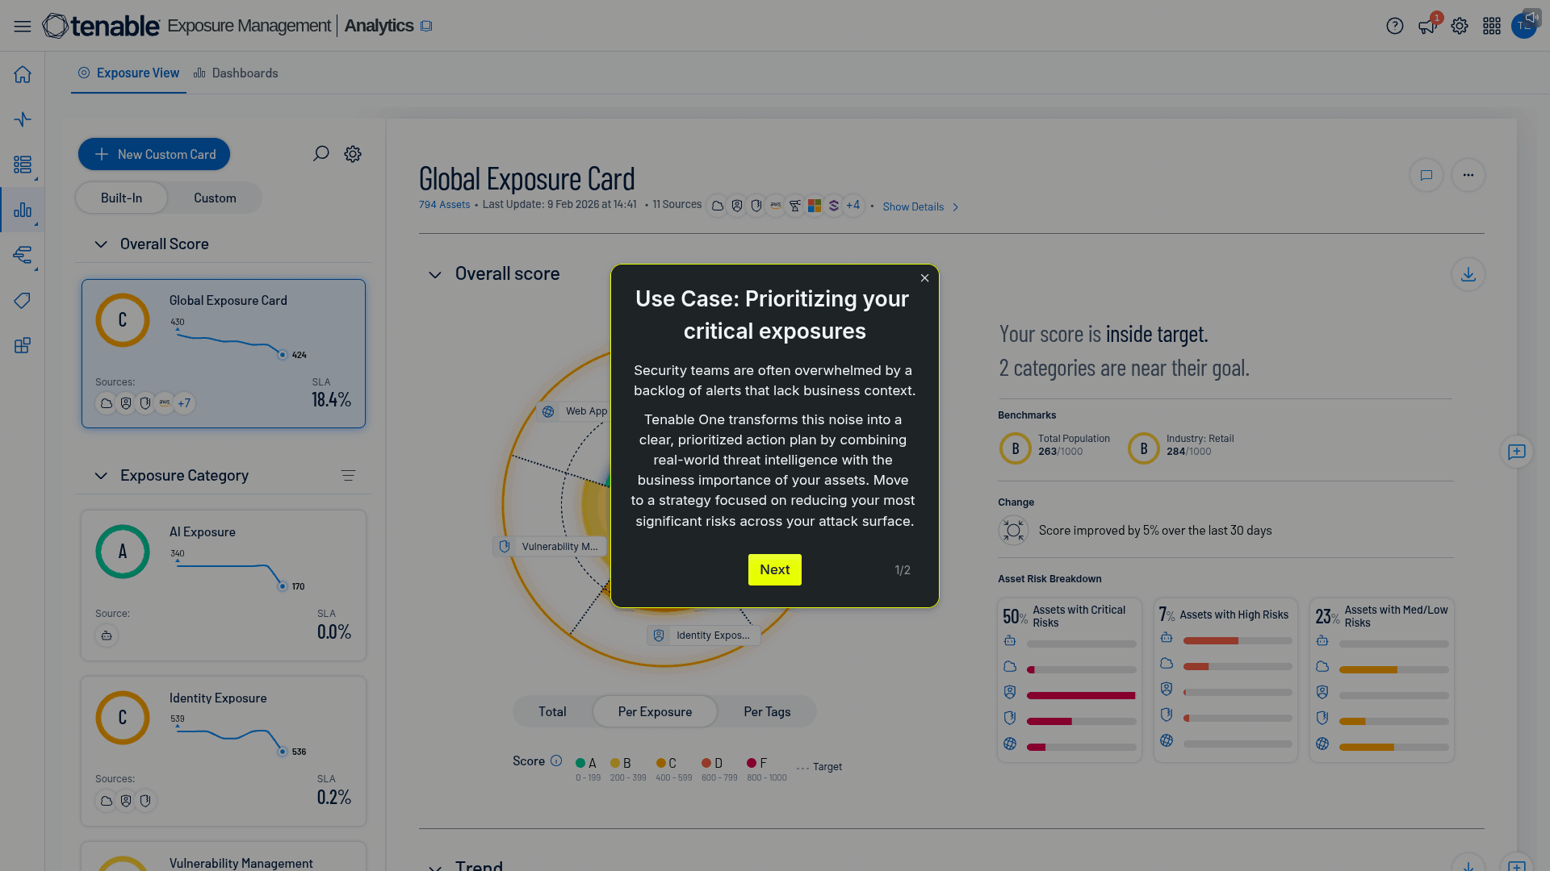Image resolution: width=1550 pixels, height=871 pixels.
Task: Click the Industry: Retail benchmark badge
Action: coord(1144,448)
